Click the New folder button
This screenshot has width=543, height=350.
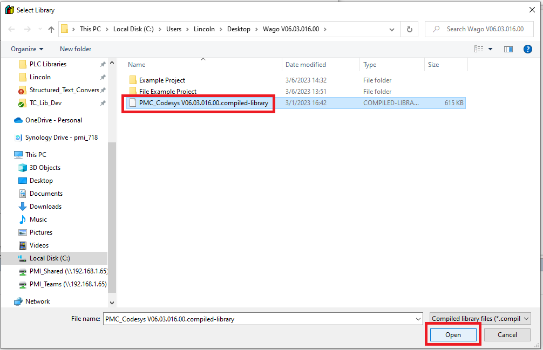(x=76, y=49)
